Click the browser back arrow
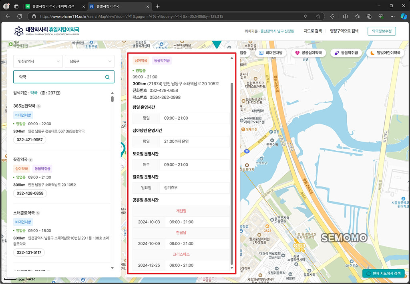 pyautogui.click(x=8, y=16)
